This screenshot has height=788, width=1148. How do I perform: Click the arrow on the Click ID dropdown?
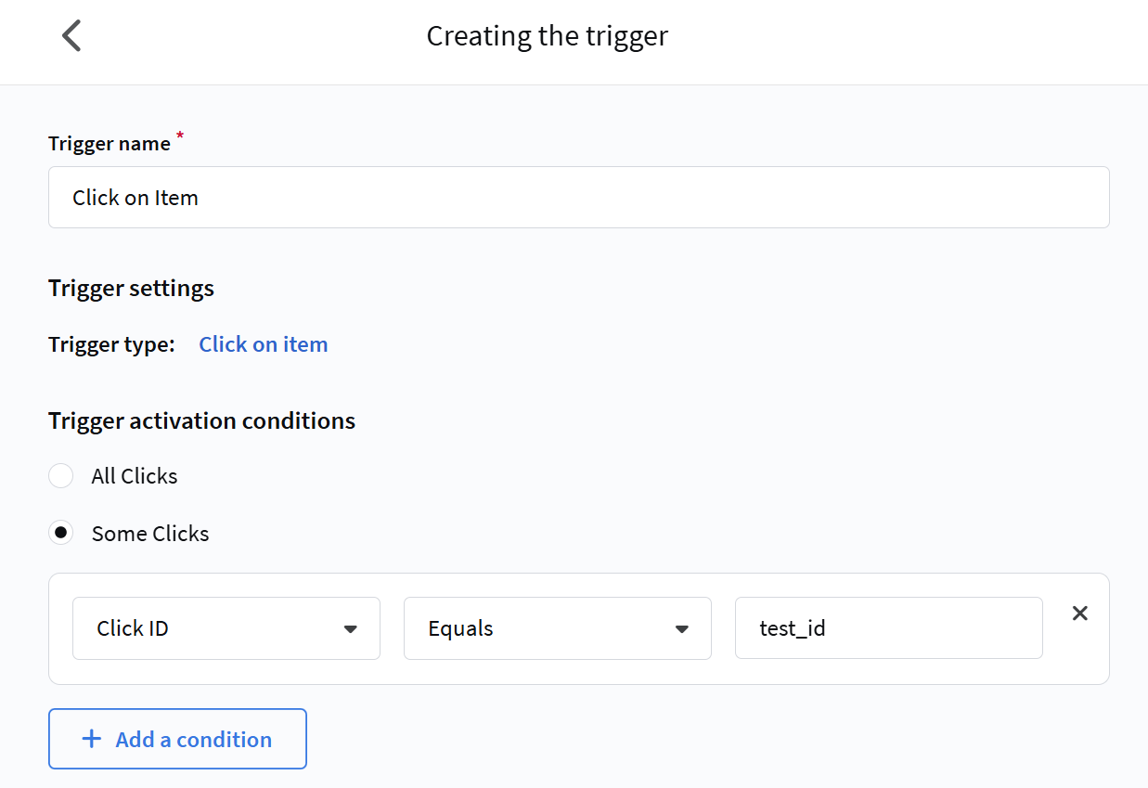click(x=350, y=629)
